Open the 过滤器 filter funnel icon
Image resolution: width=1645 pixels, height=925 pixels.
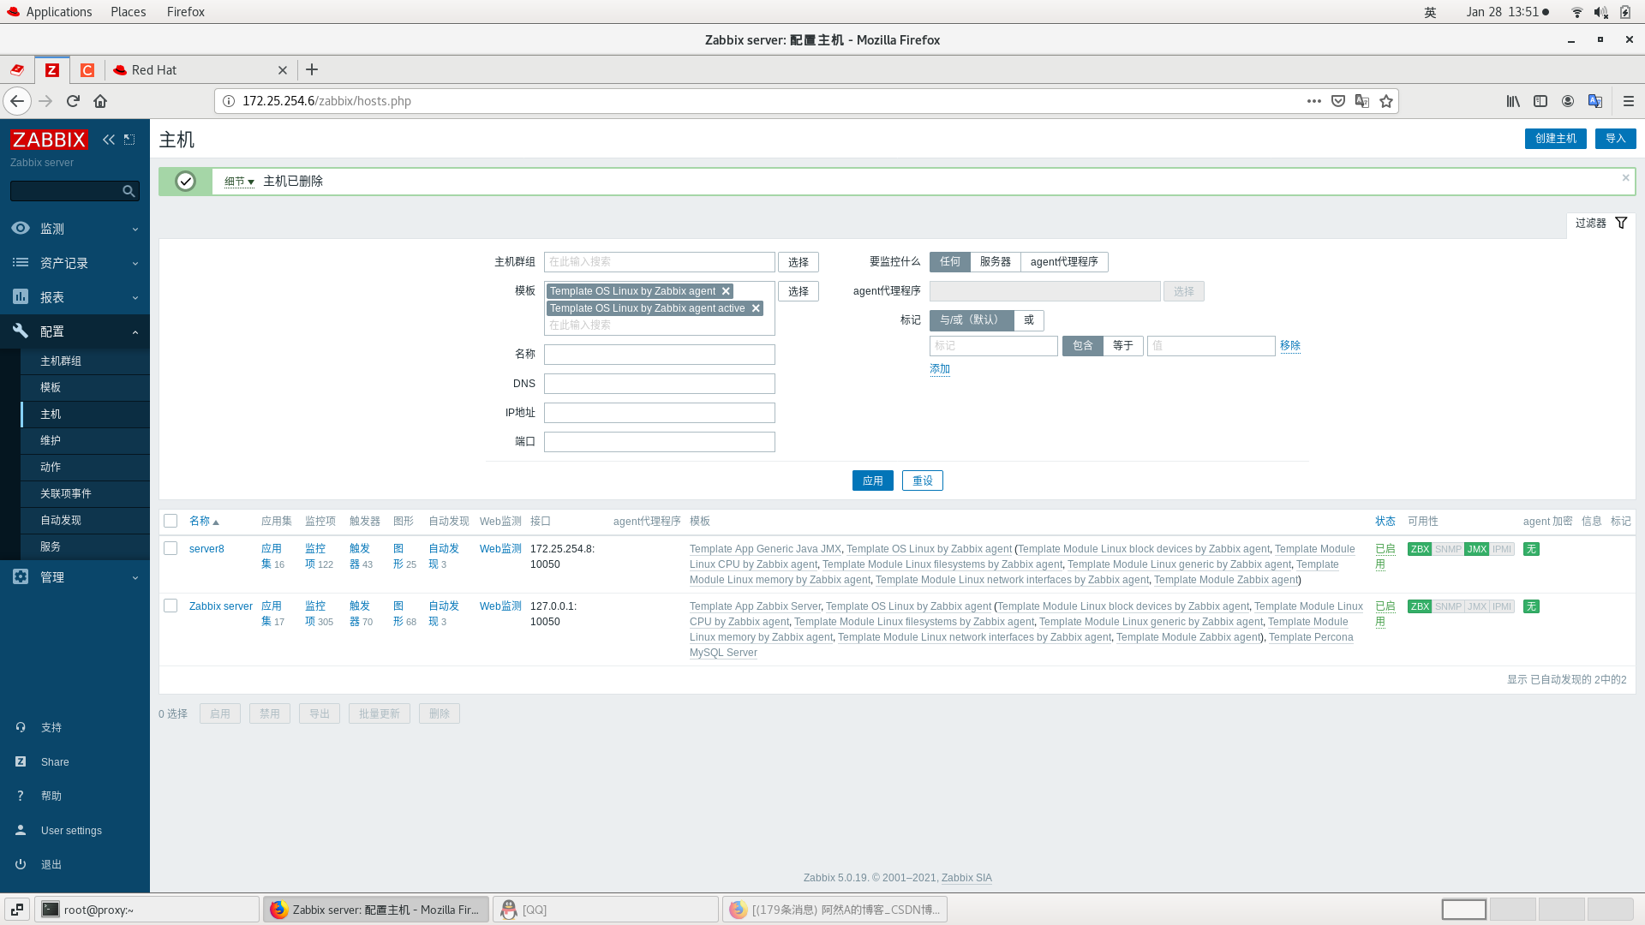[1621, 223]
